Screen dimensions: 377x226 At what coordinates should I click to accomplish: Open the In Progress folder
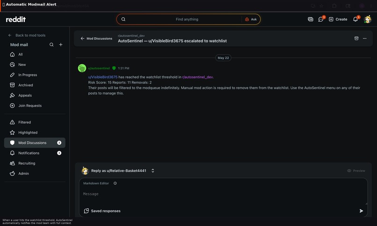point(35,75)
